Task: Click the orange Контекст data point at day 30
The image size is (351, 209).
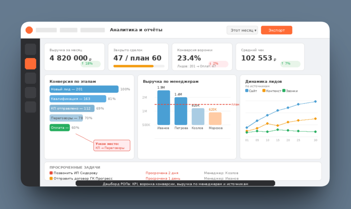Action: (x=315, y=119)
